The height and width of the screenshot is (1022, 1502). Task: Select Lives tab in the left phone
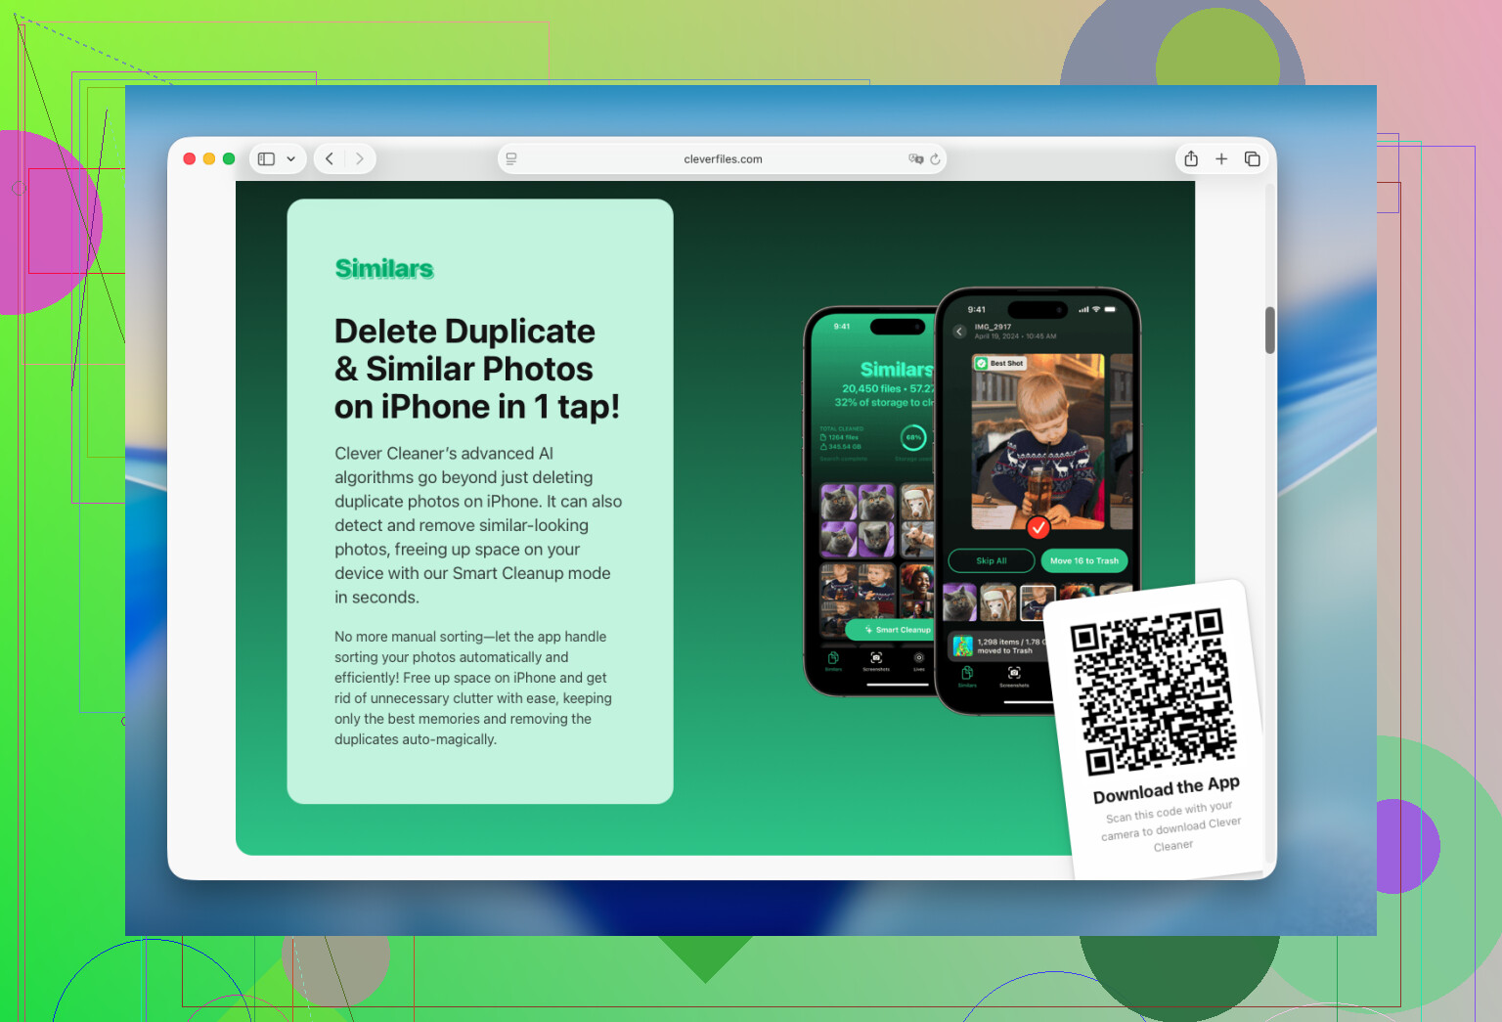pyautogui.click(x=919, y=662)
